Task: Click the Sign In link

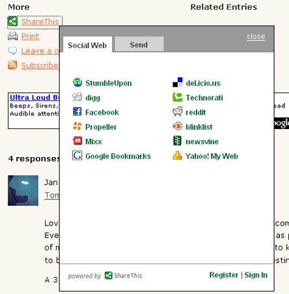Action: (256, 275)
